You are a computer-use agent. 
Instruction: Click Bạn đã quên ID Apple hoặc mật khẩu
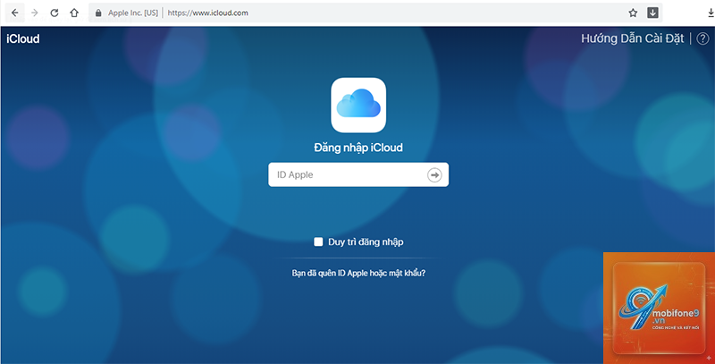pyautogui.click(x=358, y=274)
